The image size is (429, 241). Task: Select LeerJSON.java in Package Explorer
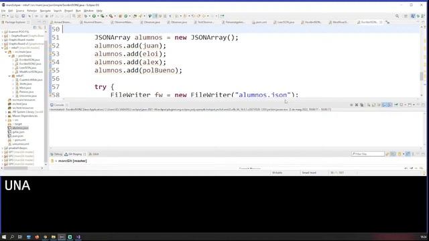click(25, 68)
